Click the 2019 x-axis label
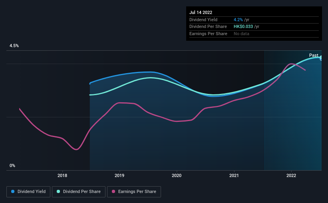 coord(119,175)
